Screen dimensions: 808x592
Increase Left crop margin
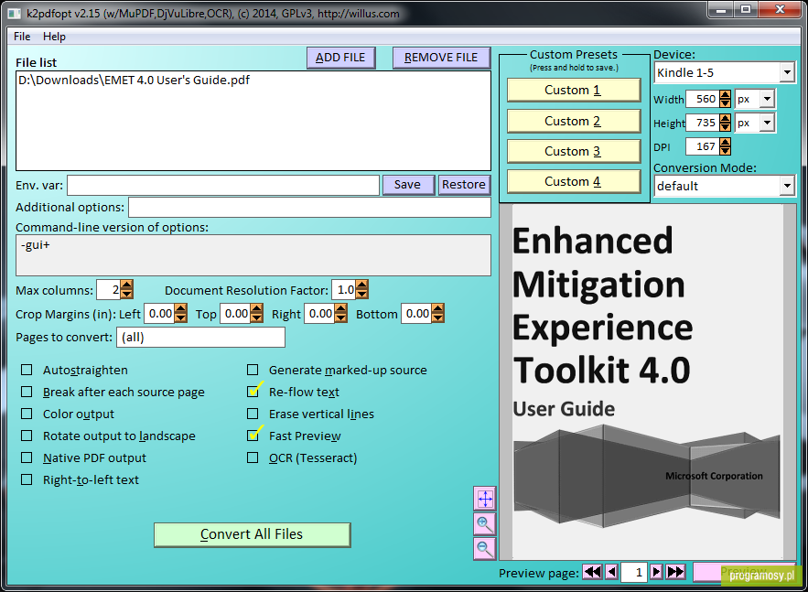pyautogui.click(x=180, y=309)
